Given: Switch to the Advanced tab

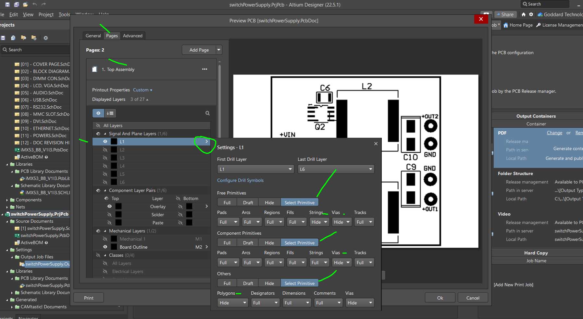Looking at the screenshot, I should pyautogui.click(x=132, y=36).
